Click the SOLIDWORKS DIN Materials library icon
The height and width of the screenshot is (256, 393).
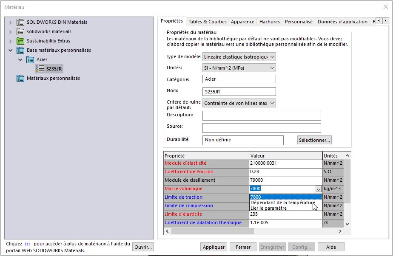tap(20, 22)
